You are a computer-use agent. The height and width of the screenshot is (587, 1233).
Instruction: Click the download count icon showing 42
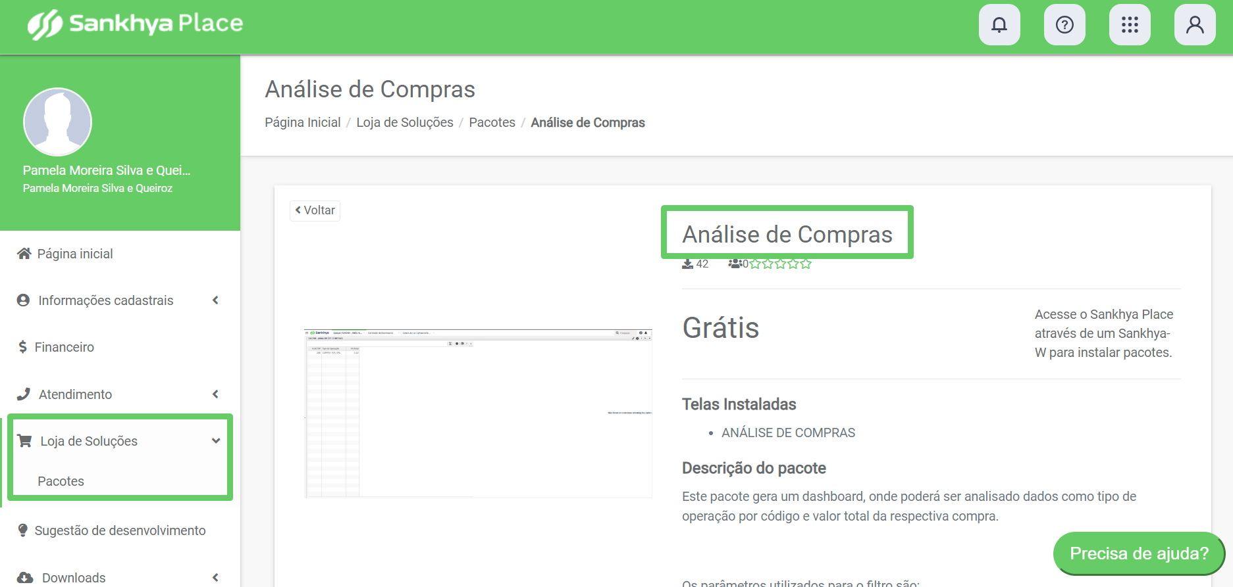pyautogui.click(x=688, y=264)
